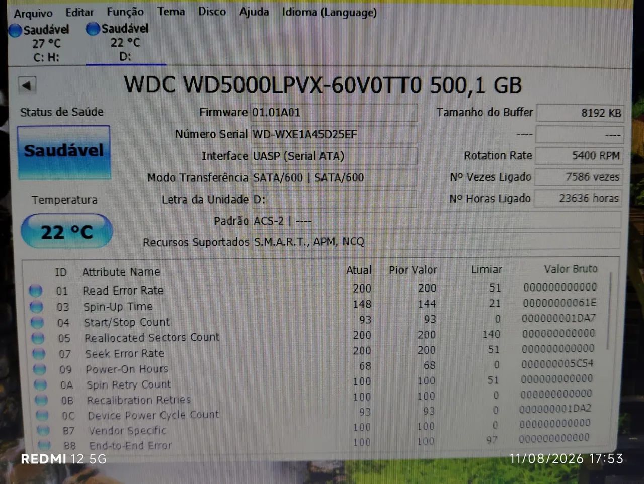Click the Interface field UASP (Serial ATA)
Image resolution: width=644 pixels, height=484 pixels.
[x=334, y=156]
